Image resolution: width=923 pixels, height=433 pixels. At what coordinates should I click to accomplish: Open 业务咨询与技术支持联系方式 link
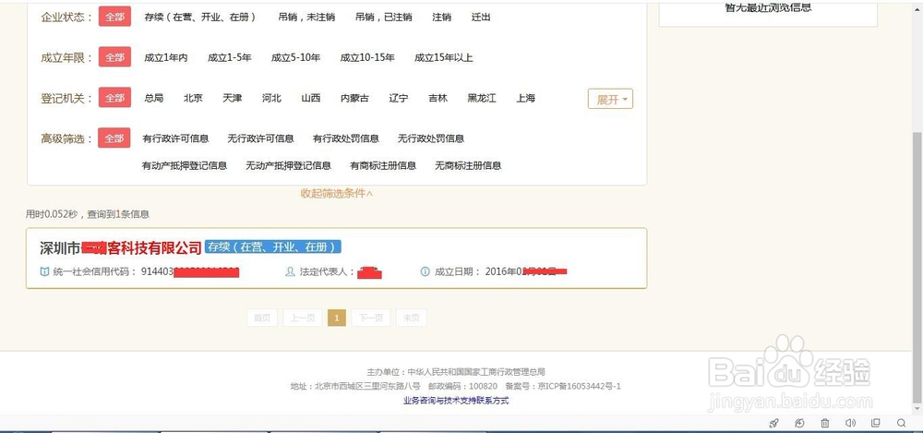tap(456, 401)
